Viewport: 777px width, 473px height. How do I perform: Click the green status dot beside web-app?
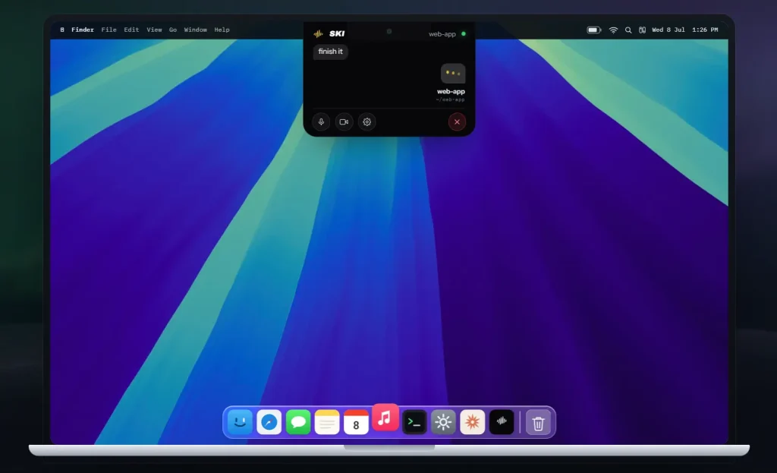click(464, 33)
